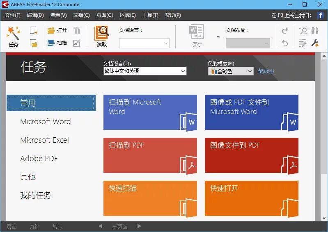Select the 其他 task category
328x232 pixels.
point(28,177)
